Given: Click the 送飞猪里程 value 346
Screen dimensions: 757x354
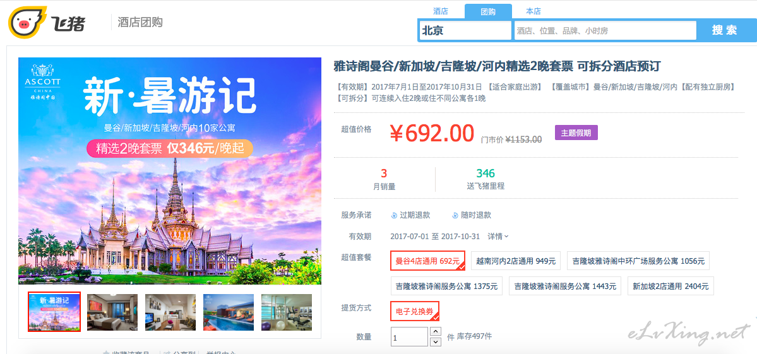Looking at the screenshot, I should point(486,174).
